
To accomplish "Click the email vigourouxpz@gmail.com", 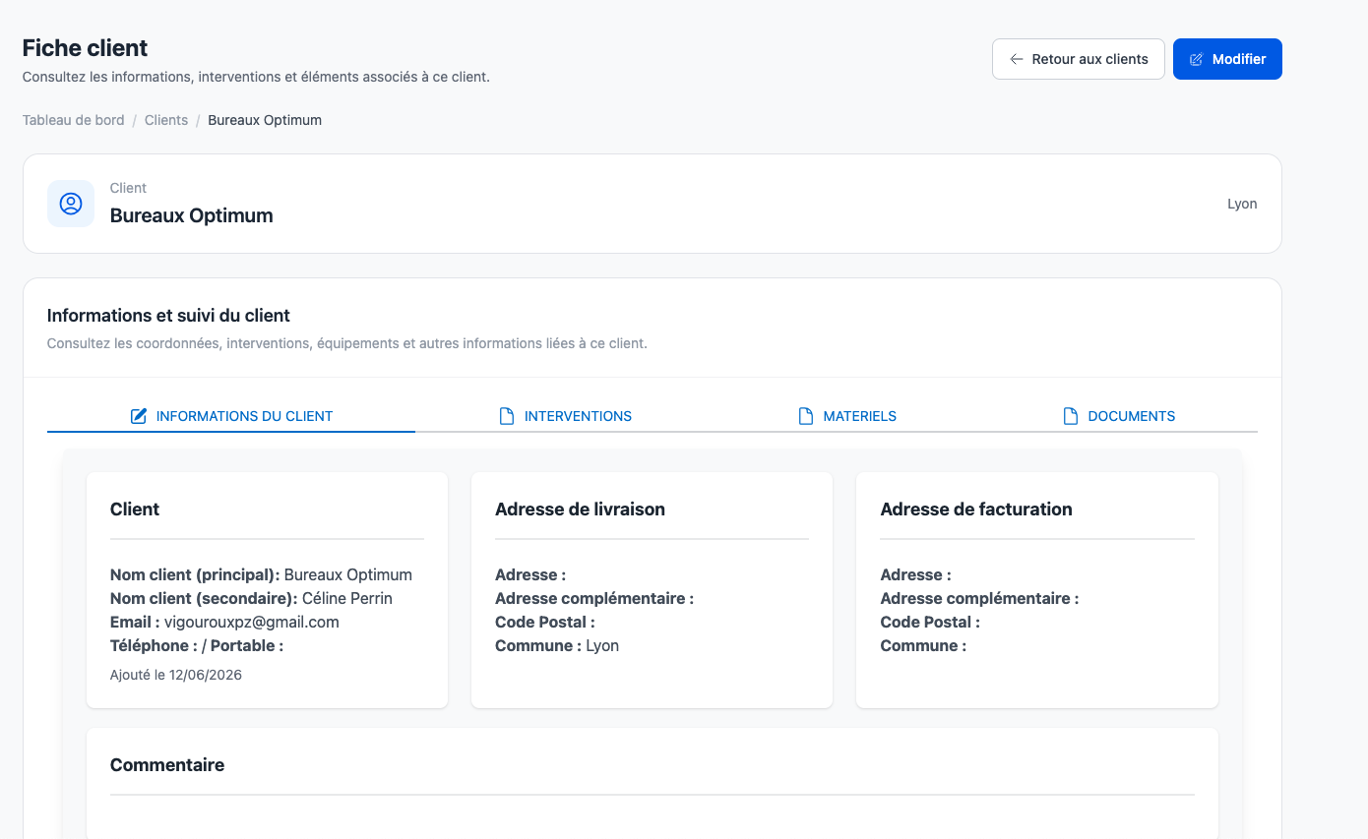I will click(x=252, y=622).
